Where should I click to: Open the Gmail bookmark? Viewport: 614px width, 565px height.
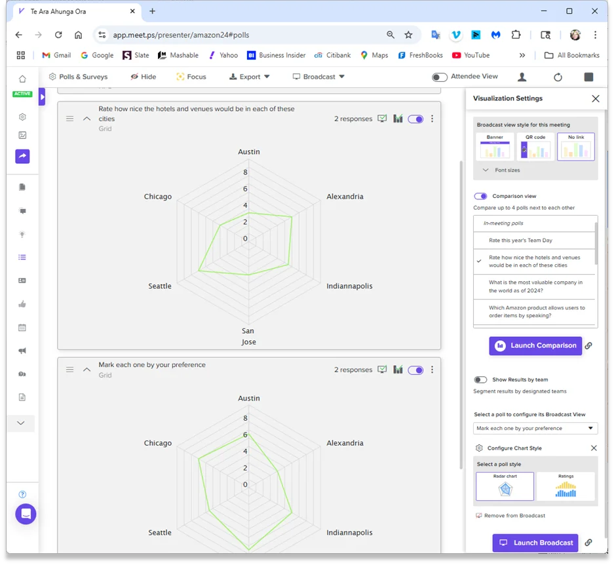pyautogui.click(x=57, y=55)
